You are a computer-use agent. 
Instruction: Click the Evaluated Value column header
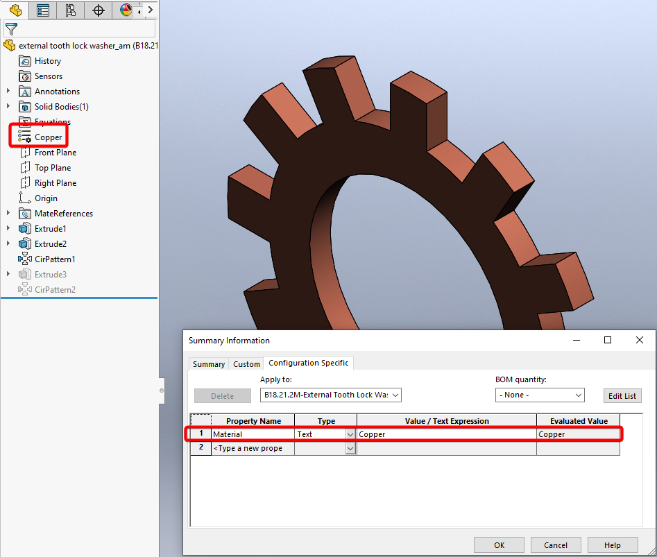click(578, 421)
